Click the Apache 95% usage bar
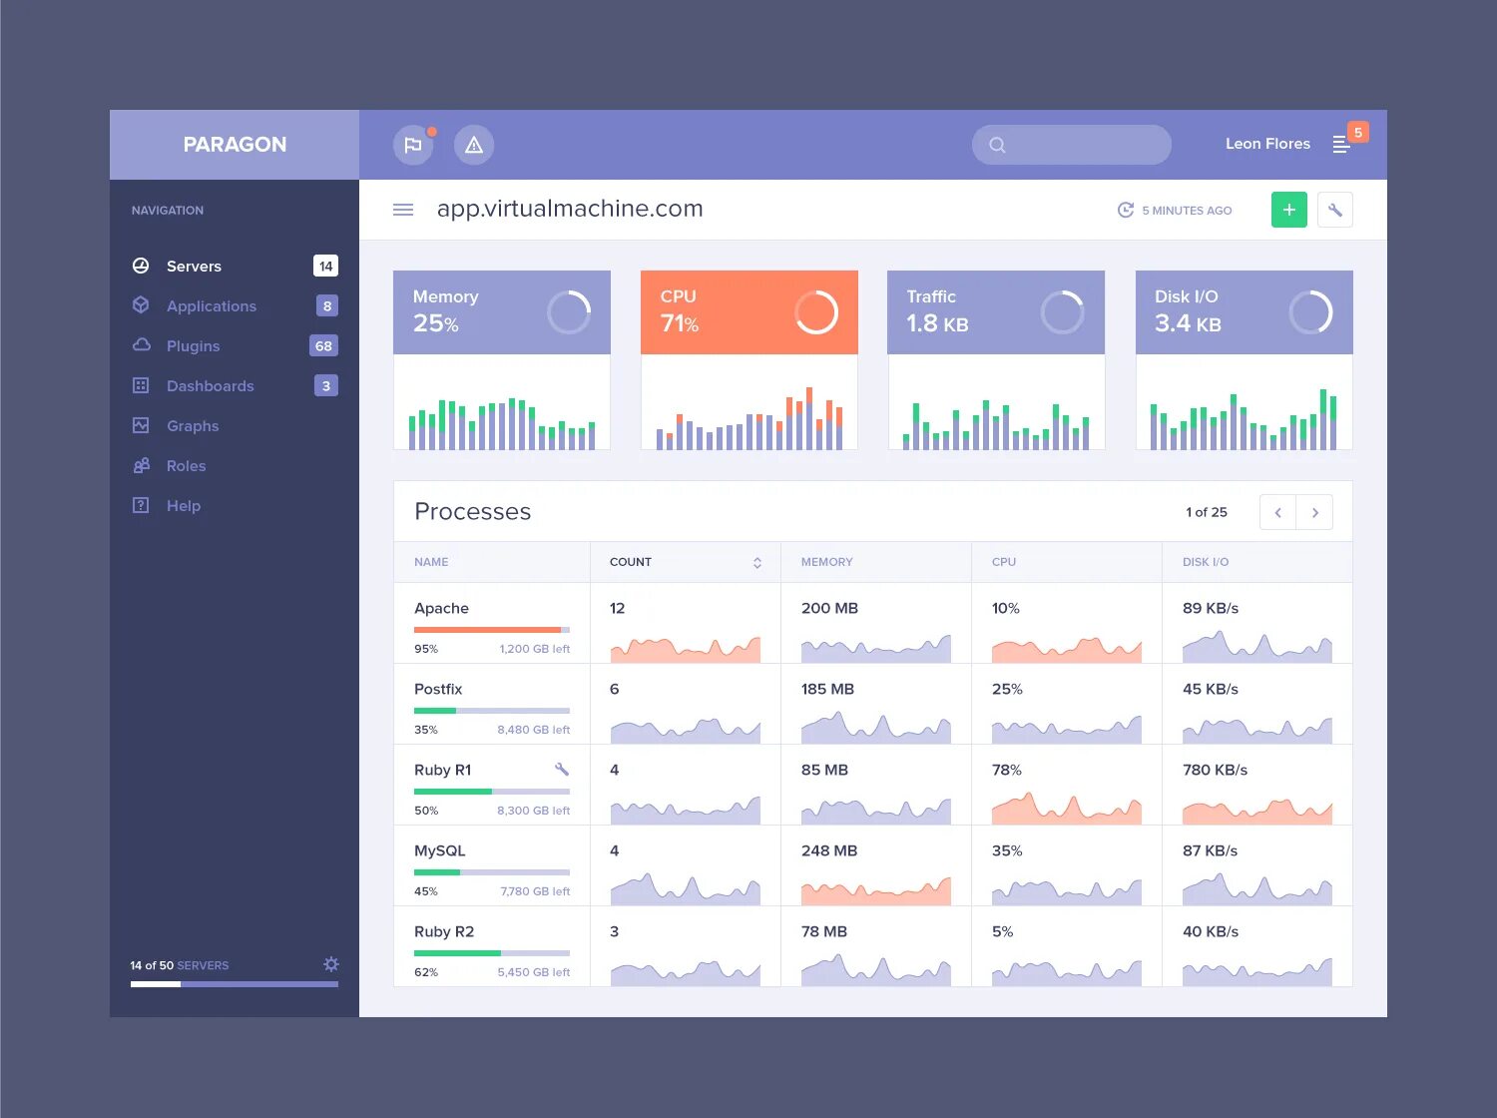 (492, 630)
